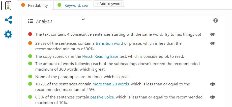Switch to the Readability tab
232x107 pixels.
point(35,5)
